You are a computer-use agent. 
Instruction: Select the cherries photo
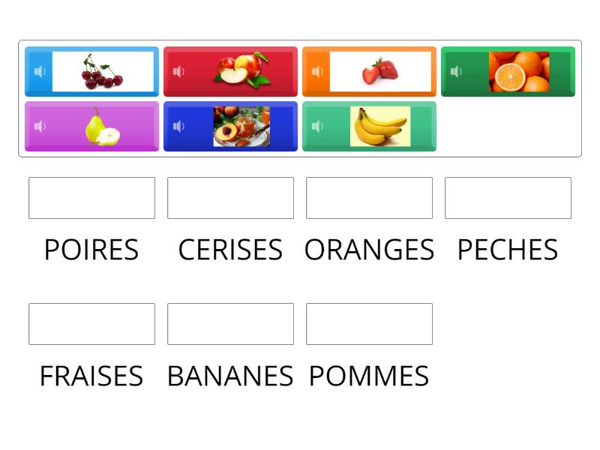coord(103,71)
